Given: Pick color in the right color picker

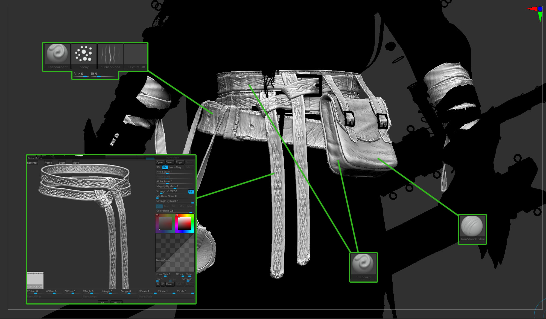Looking at the screenshot, I should 185,223.
